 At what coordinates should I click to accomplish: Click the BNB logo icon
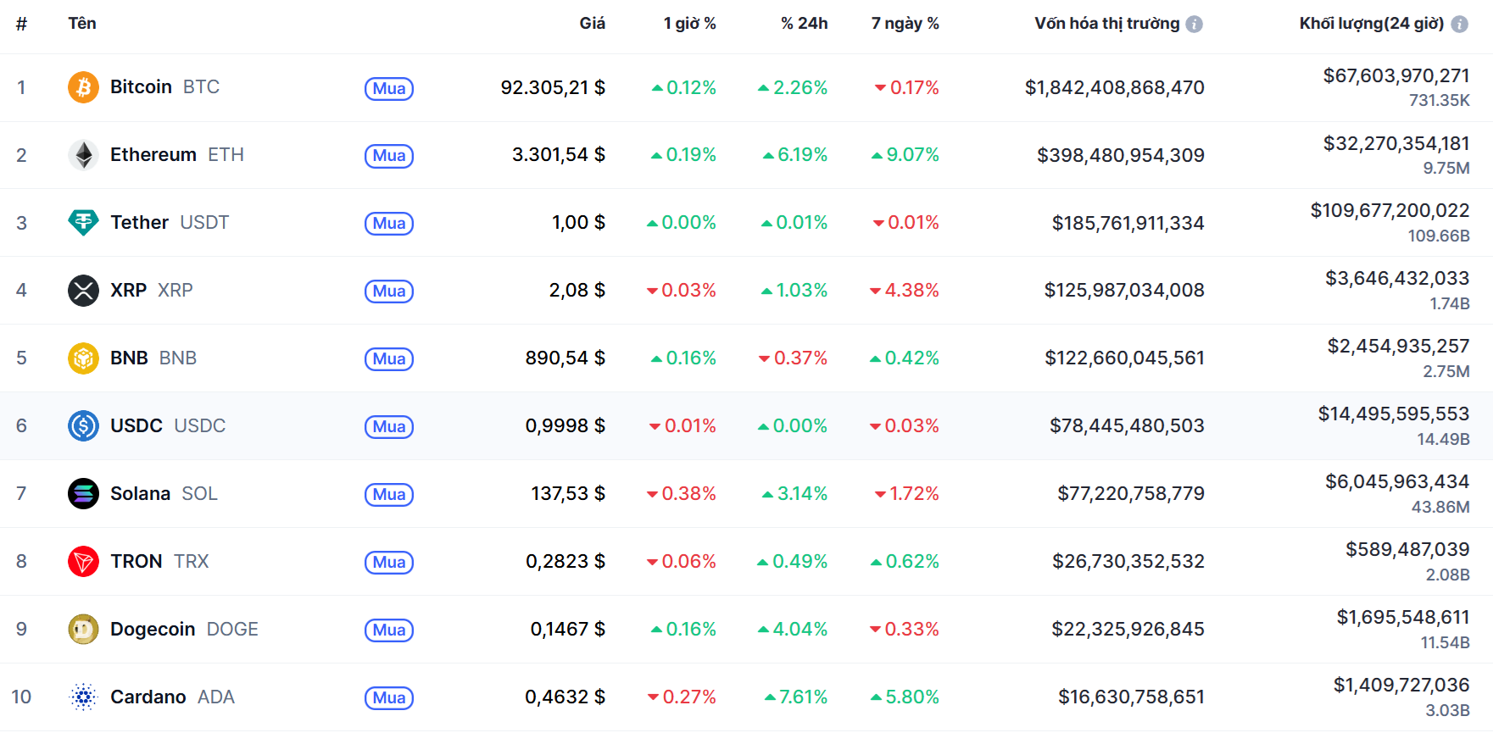(x=83, y=358)
